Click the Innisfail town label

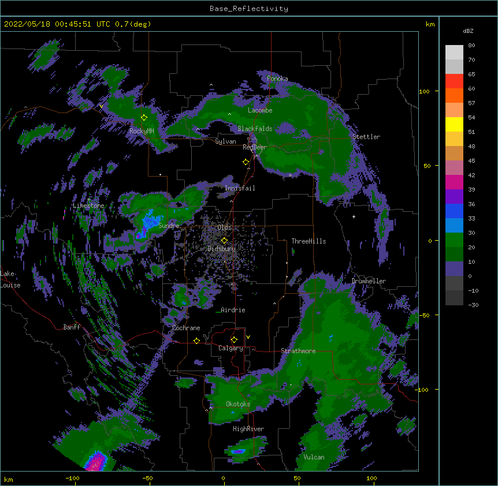coord(240,188)
